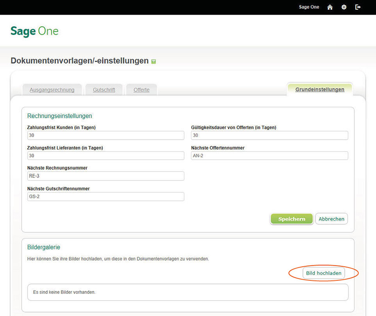The image size is (376, 316).
Task: Switch to the Ausgangsrechnung tab
Action: pyautogui.click(x=52, y=90)
